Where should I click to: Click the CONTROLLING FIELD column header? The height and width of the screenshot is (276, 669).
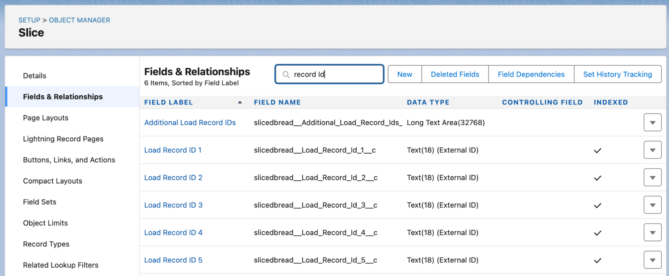pyautogui.click(x=542, y=102)
